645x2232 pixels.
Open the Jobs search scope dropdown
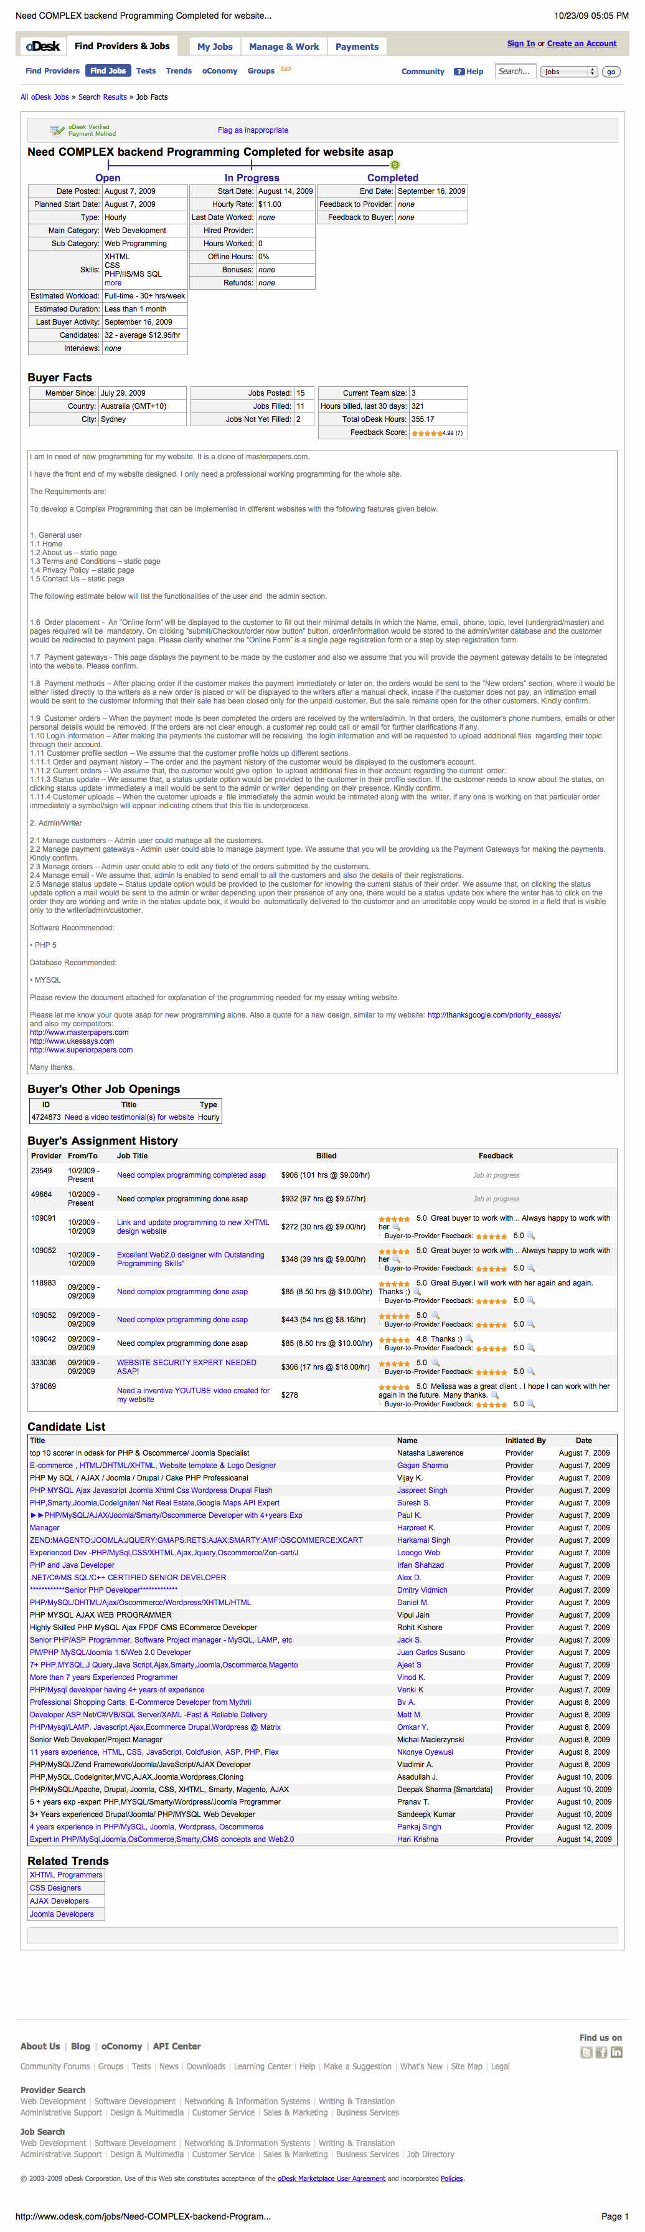click(x=569, y=72)
